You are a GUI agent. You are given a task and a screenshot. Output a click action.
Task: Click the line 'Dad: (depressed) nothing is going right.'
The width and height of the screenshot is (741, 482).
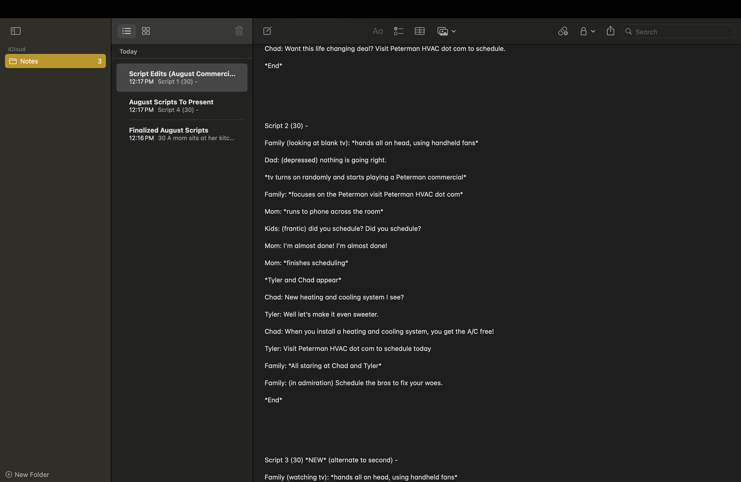pyautogui.click(x=325, y=160)
